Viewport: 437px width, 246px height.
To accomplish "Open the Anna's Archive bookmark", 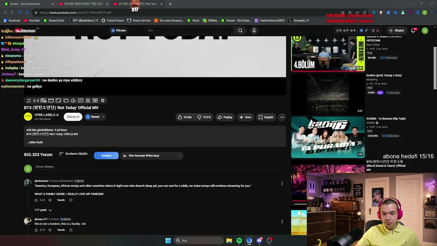I will pos(139,20).
